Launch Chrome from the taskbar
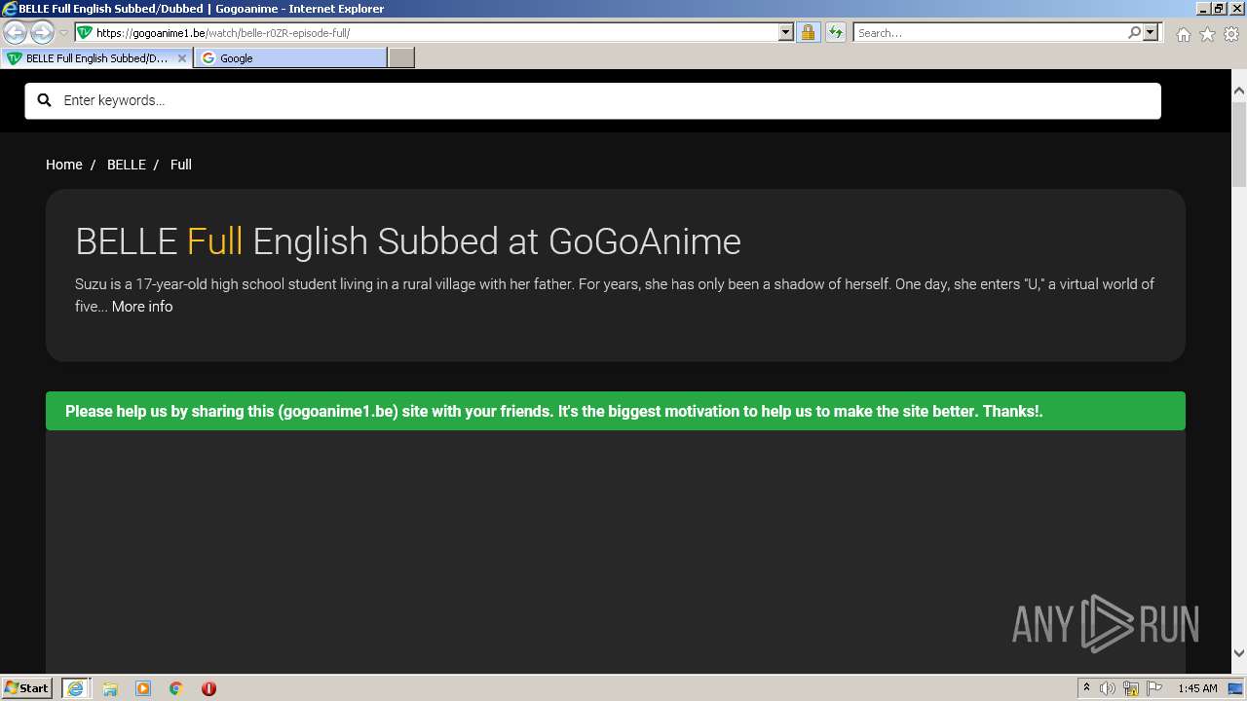1247x701 pixels. [x=176, y=688]
